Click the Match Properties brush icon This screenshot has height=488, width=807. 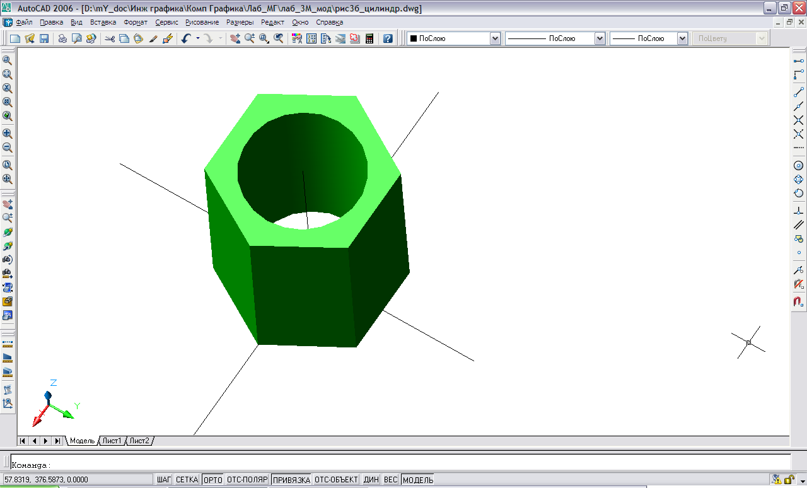[x=153, y=38]
